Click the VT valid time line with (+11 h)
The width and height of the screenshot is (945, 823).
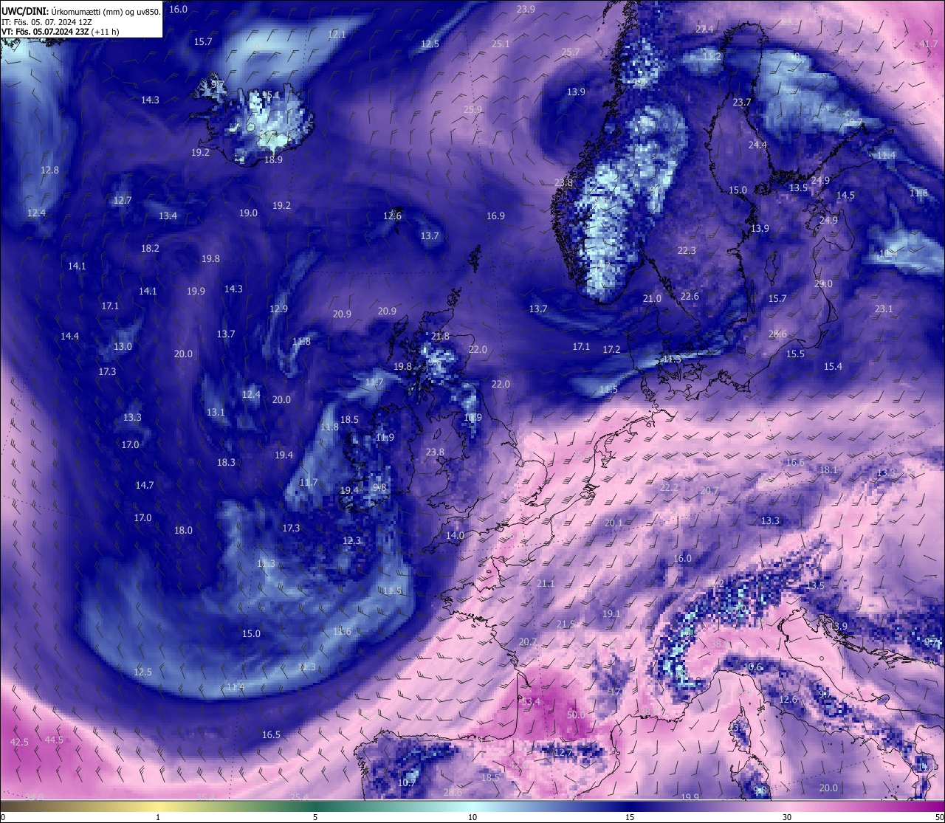pos(61,32)
